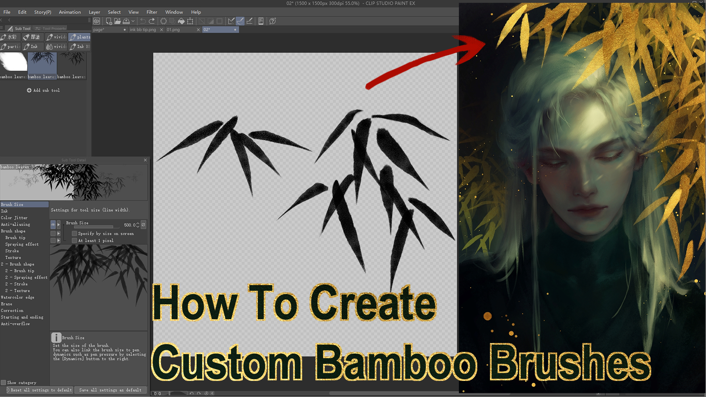706x397 pixels.
Task: Expand the Brush Size row arrow
Action: 59,225
